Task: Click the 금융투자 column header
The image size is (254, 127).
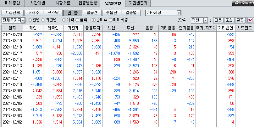Action: pyautogui.click(x=93, y=28)
